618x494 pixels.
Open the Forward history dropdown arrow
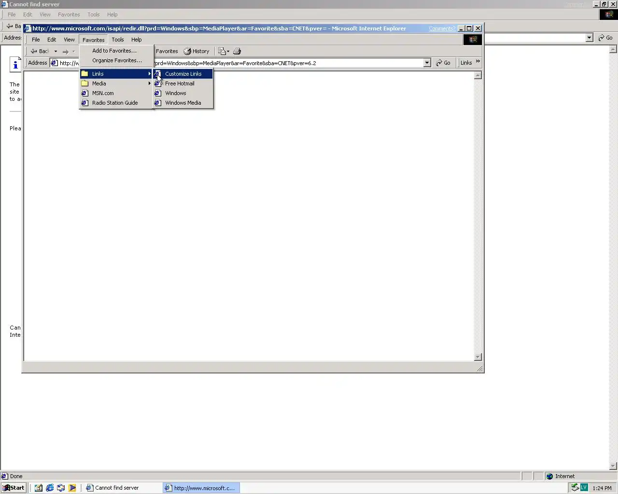pos(73,51)
